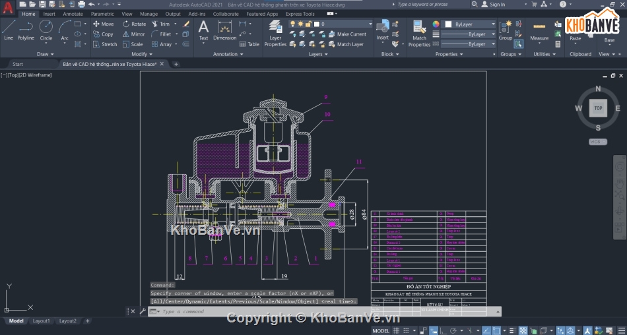Expand the Draw panel
Viewport: 627px width, 335px height.
(x=45, y=54)
